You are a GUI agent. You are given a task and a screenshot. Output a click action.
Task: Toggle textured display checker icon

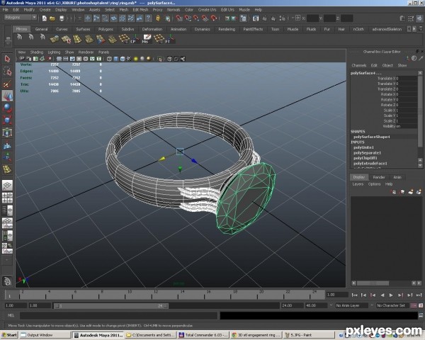tap(129, 59)
